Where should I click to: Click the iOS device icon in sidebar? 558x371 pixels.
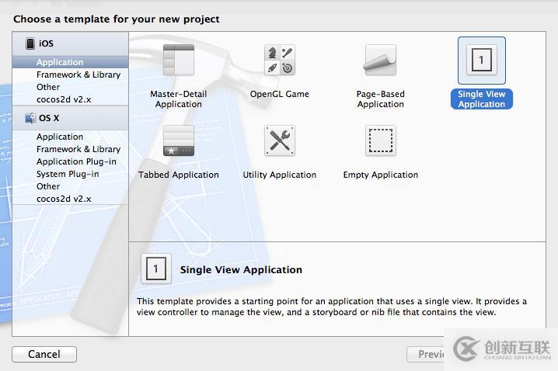tap(30, 43)
